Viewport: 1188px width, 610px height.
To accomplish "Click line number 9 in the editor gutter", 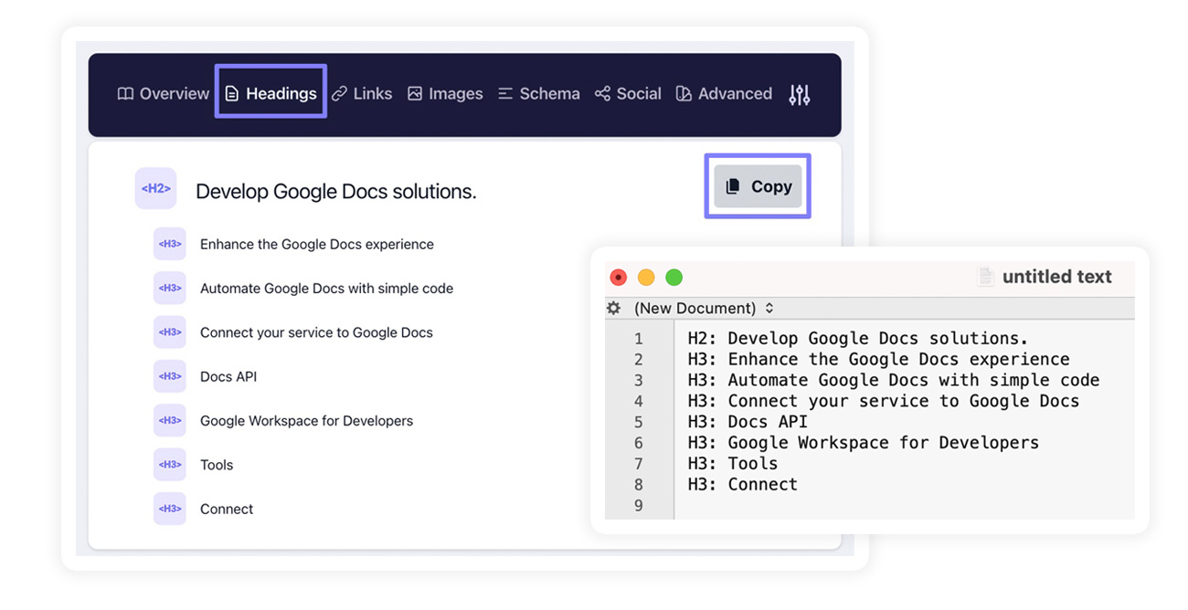I will 638,505.
